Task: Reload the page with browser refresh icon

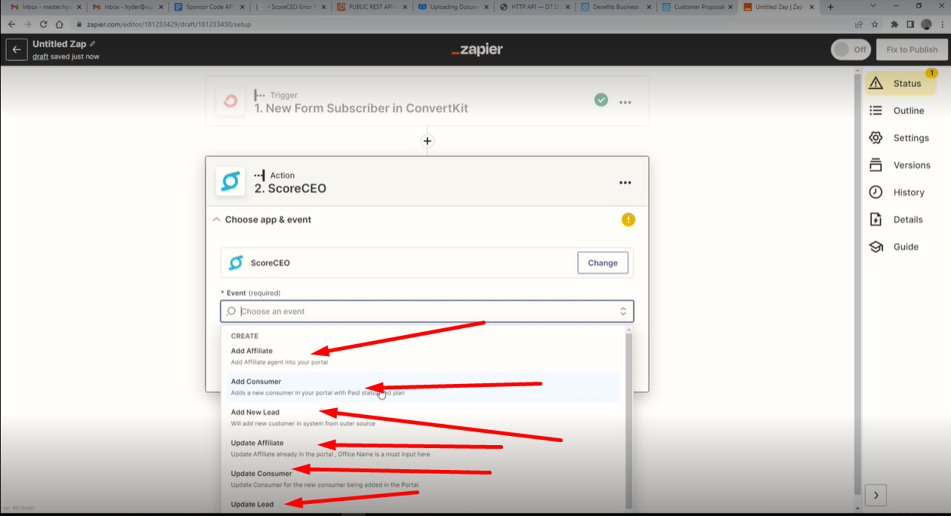Action: [x=43, y=24]
